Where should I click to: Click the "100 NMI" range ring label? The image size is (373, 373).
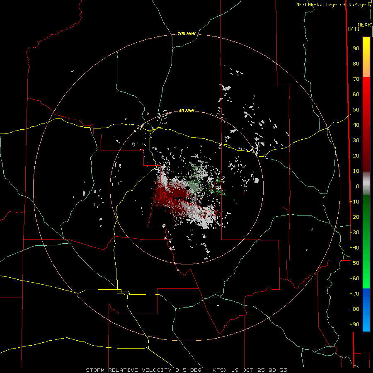coord(186,34)
